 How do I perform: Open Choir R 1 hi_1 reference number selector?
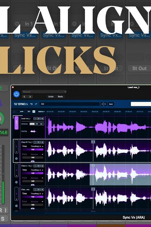pos(16,147)
